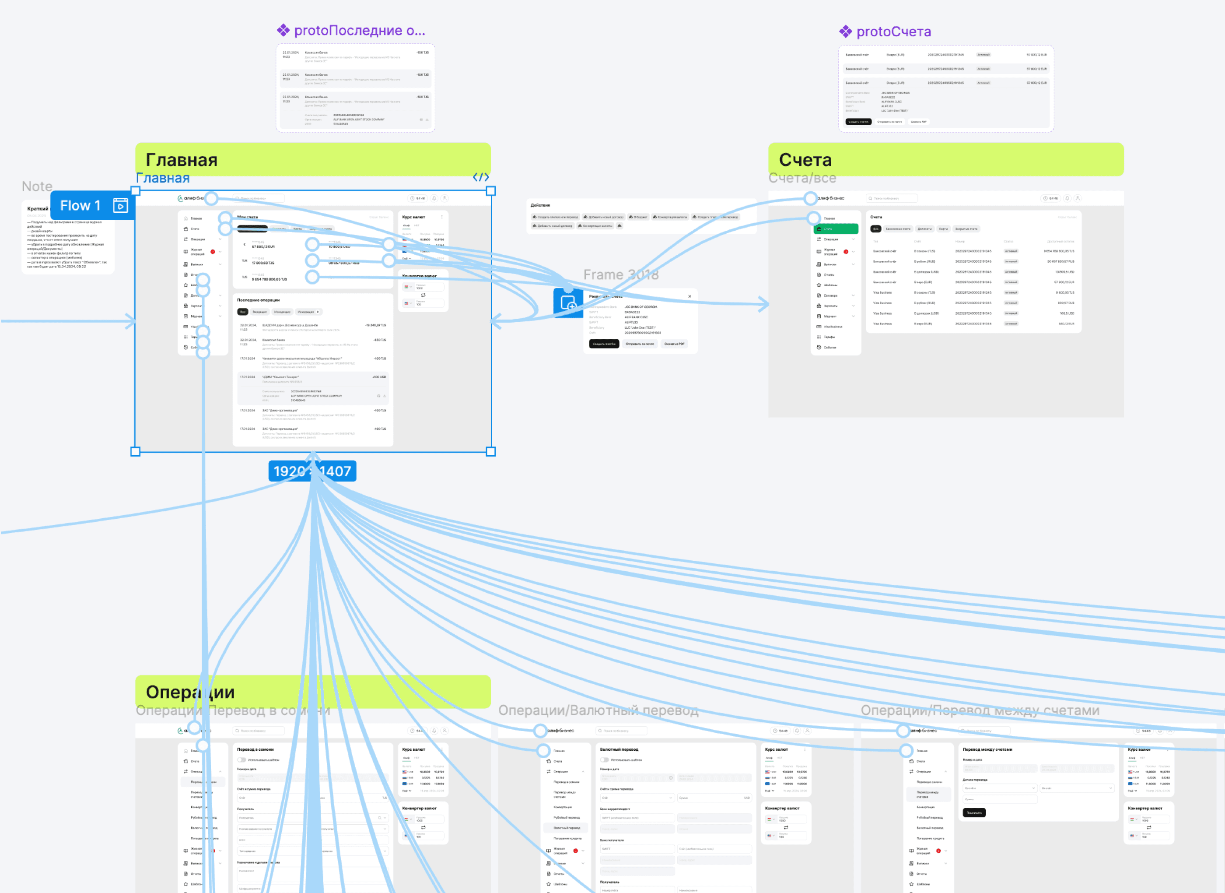1225x893 pixels.
Task: Click Скрыть баланс link in Счета/все card
Action: pos(1067,217)
